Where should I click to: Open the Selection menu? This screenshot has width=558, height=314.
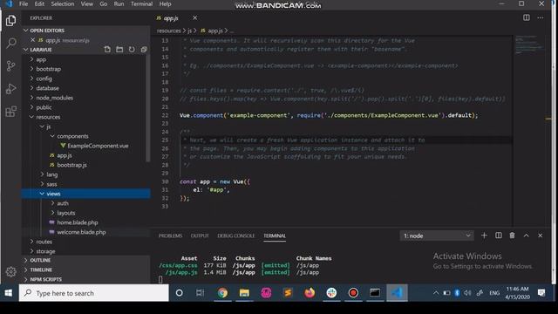tap(63, 3)
